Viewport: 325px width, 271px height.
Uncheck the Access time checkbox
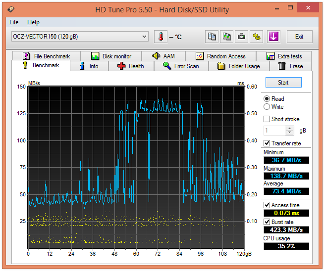click(267, 205)
